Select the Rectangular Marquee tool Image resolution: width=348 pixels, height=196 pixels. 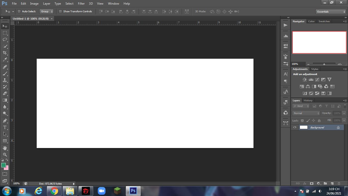5,33
